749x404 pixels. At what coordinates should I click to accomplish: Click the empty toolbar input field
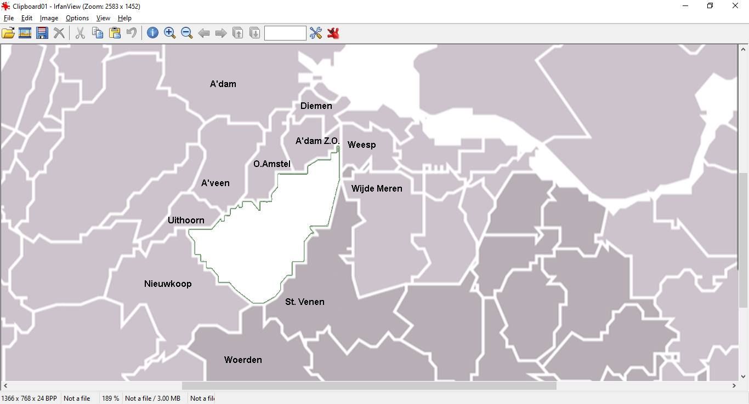(285, 33)
